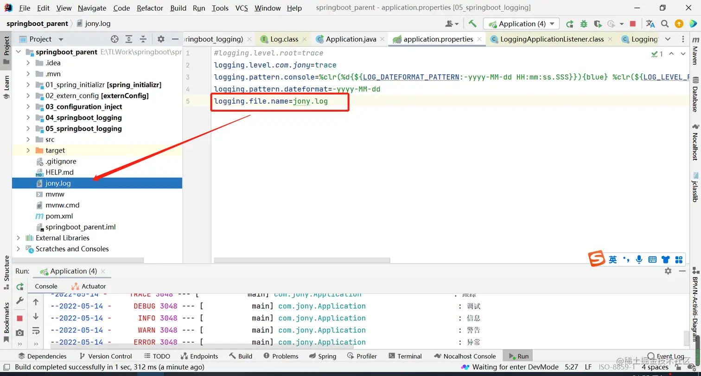Image resolution: width=701 pixels, height=376 pixels.
Task: Open the Terminal tool window
Action: [405, 356]
